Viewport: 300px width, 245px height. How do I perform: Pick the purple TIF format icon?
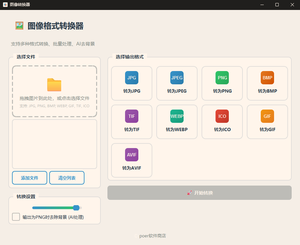pos(132,116)
